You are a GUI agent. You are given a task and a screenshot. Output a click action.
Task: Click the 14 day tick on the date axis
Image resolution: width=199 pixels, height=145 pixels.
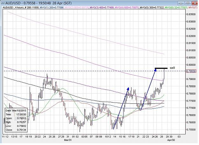click(115, 137)
